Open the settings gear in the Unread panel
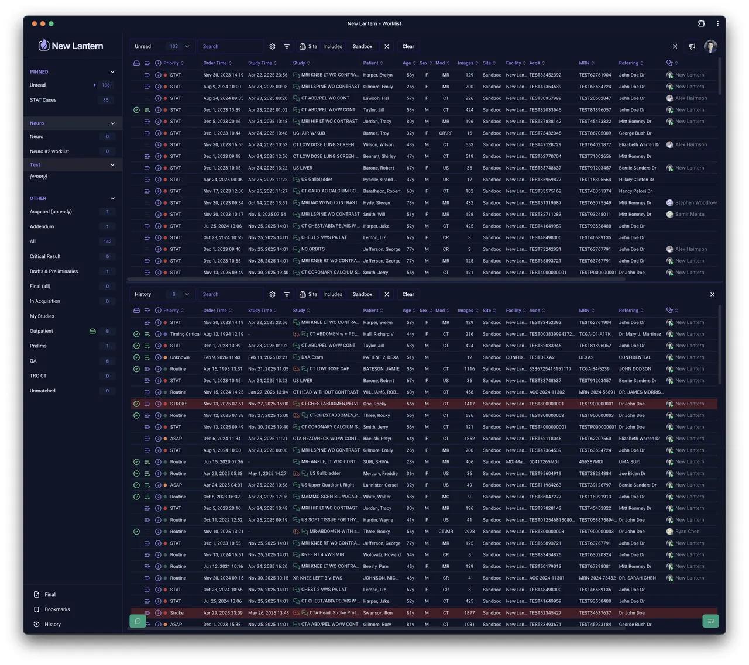 click(x=272, y=46)
